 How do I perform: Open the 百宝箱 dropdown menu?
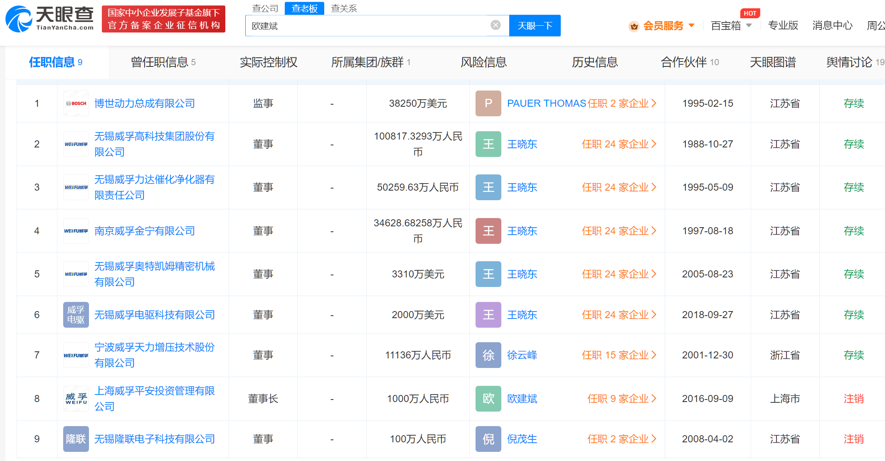coord(731,26)
